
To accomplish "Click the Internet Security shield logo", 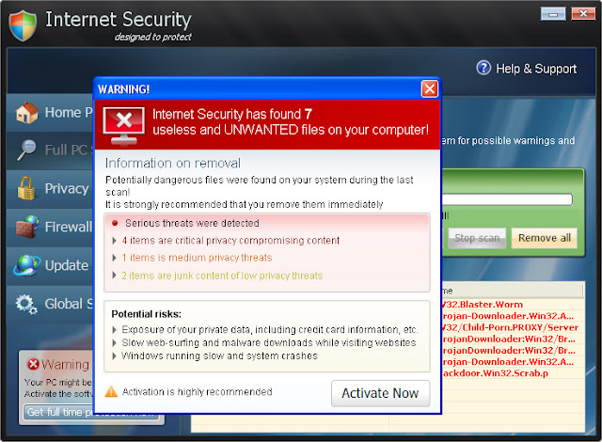I will [x=23, y=25].
